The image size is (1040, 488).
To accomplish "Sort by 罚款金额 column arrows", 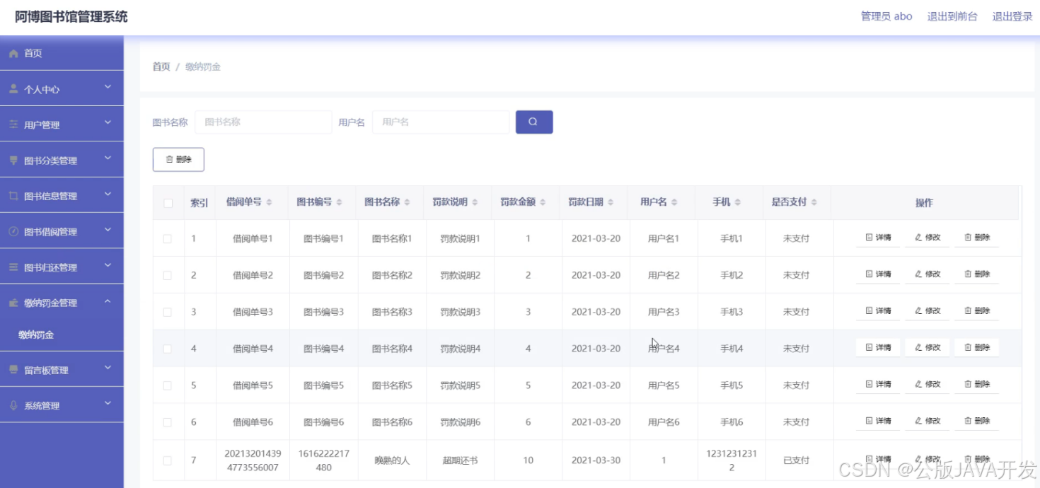I will pos(543,202).
